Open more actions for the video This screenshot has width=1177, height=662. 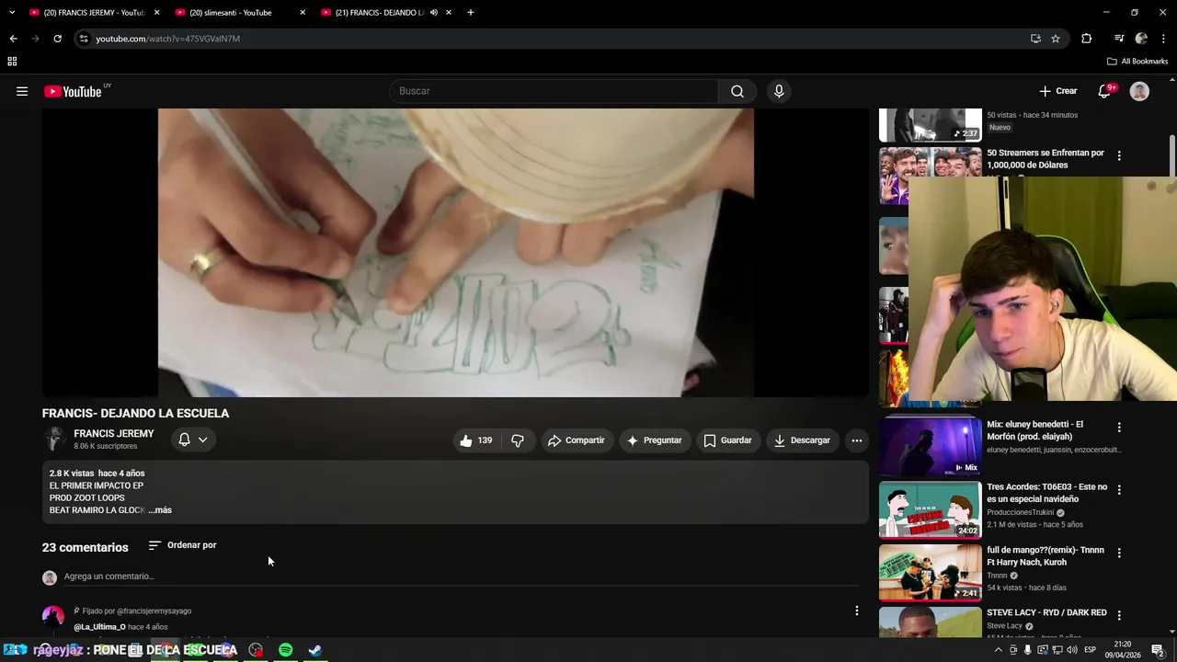pyautogui.click(x=856, y=440)
